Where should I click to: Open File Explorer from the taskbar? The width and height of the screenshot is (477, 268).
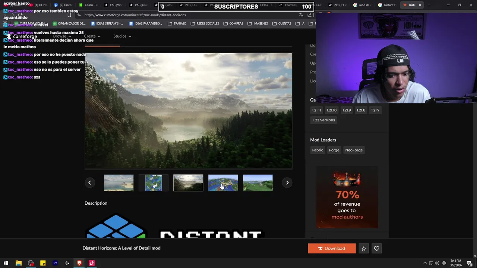(18, 263)
